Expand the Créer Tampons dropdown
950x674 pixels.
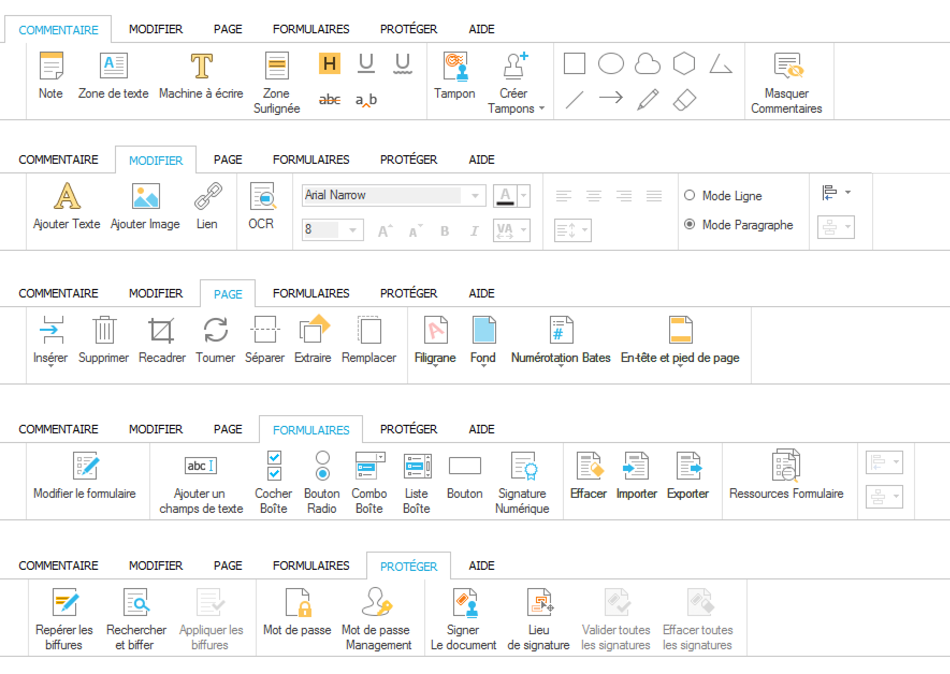click(542, 108)
